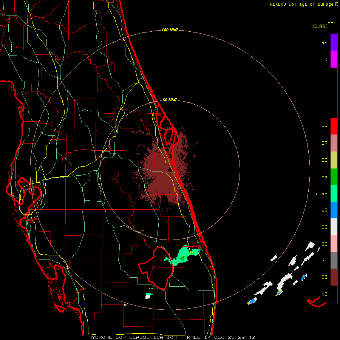Click the RF purple legend color swatch

click(x=334, y=42)
